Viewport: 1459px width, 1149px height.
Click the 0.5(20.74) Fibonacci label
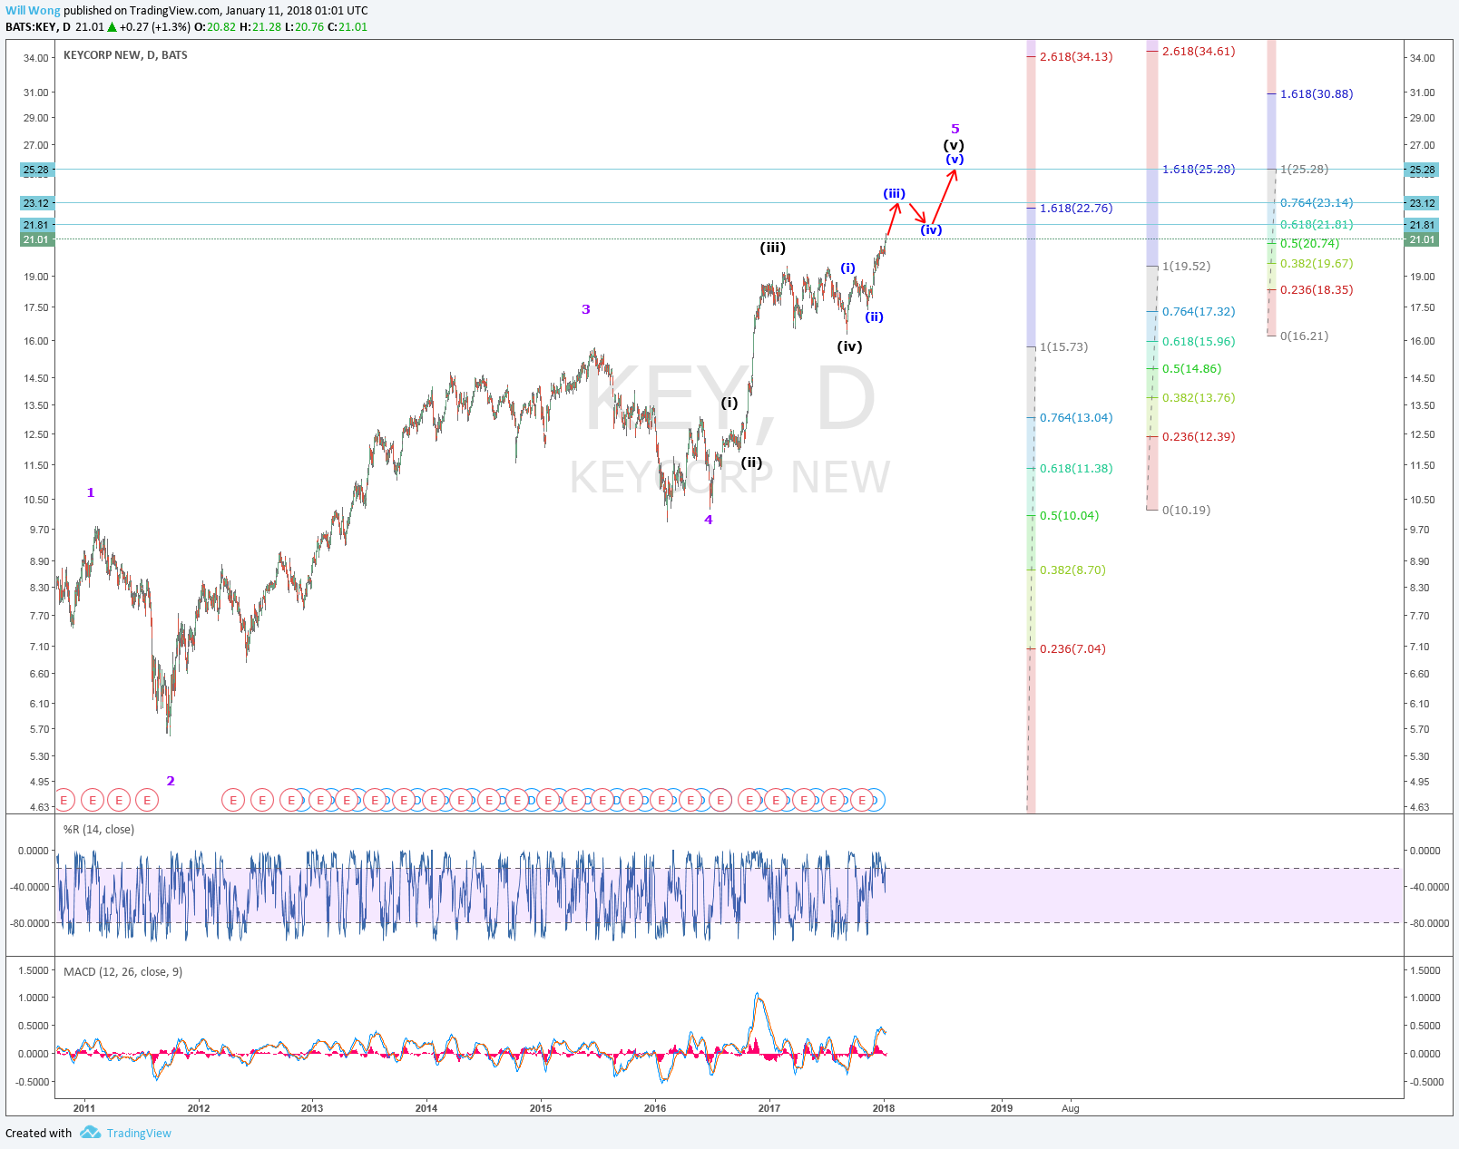[x=1309, y=244]
